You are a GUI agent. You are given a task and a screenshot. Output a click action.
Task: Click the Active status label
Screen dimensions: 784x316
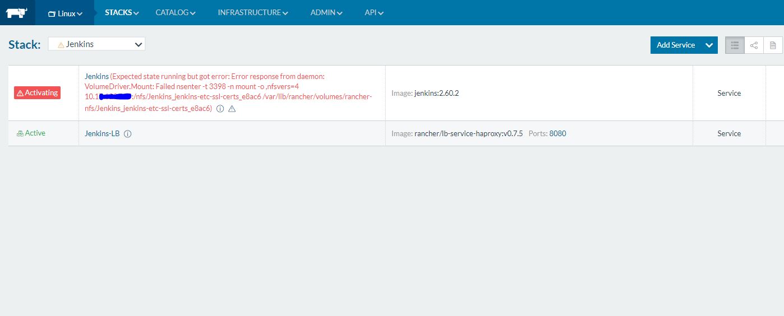[x=31, y=133]
